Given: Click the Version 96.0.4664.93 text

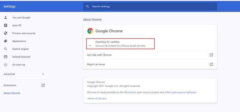Looking at the screenshot, I should pyautogui.click(x=120, y=46).
